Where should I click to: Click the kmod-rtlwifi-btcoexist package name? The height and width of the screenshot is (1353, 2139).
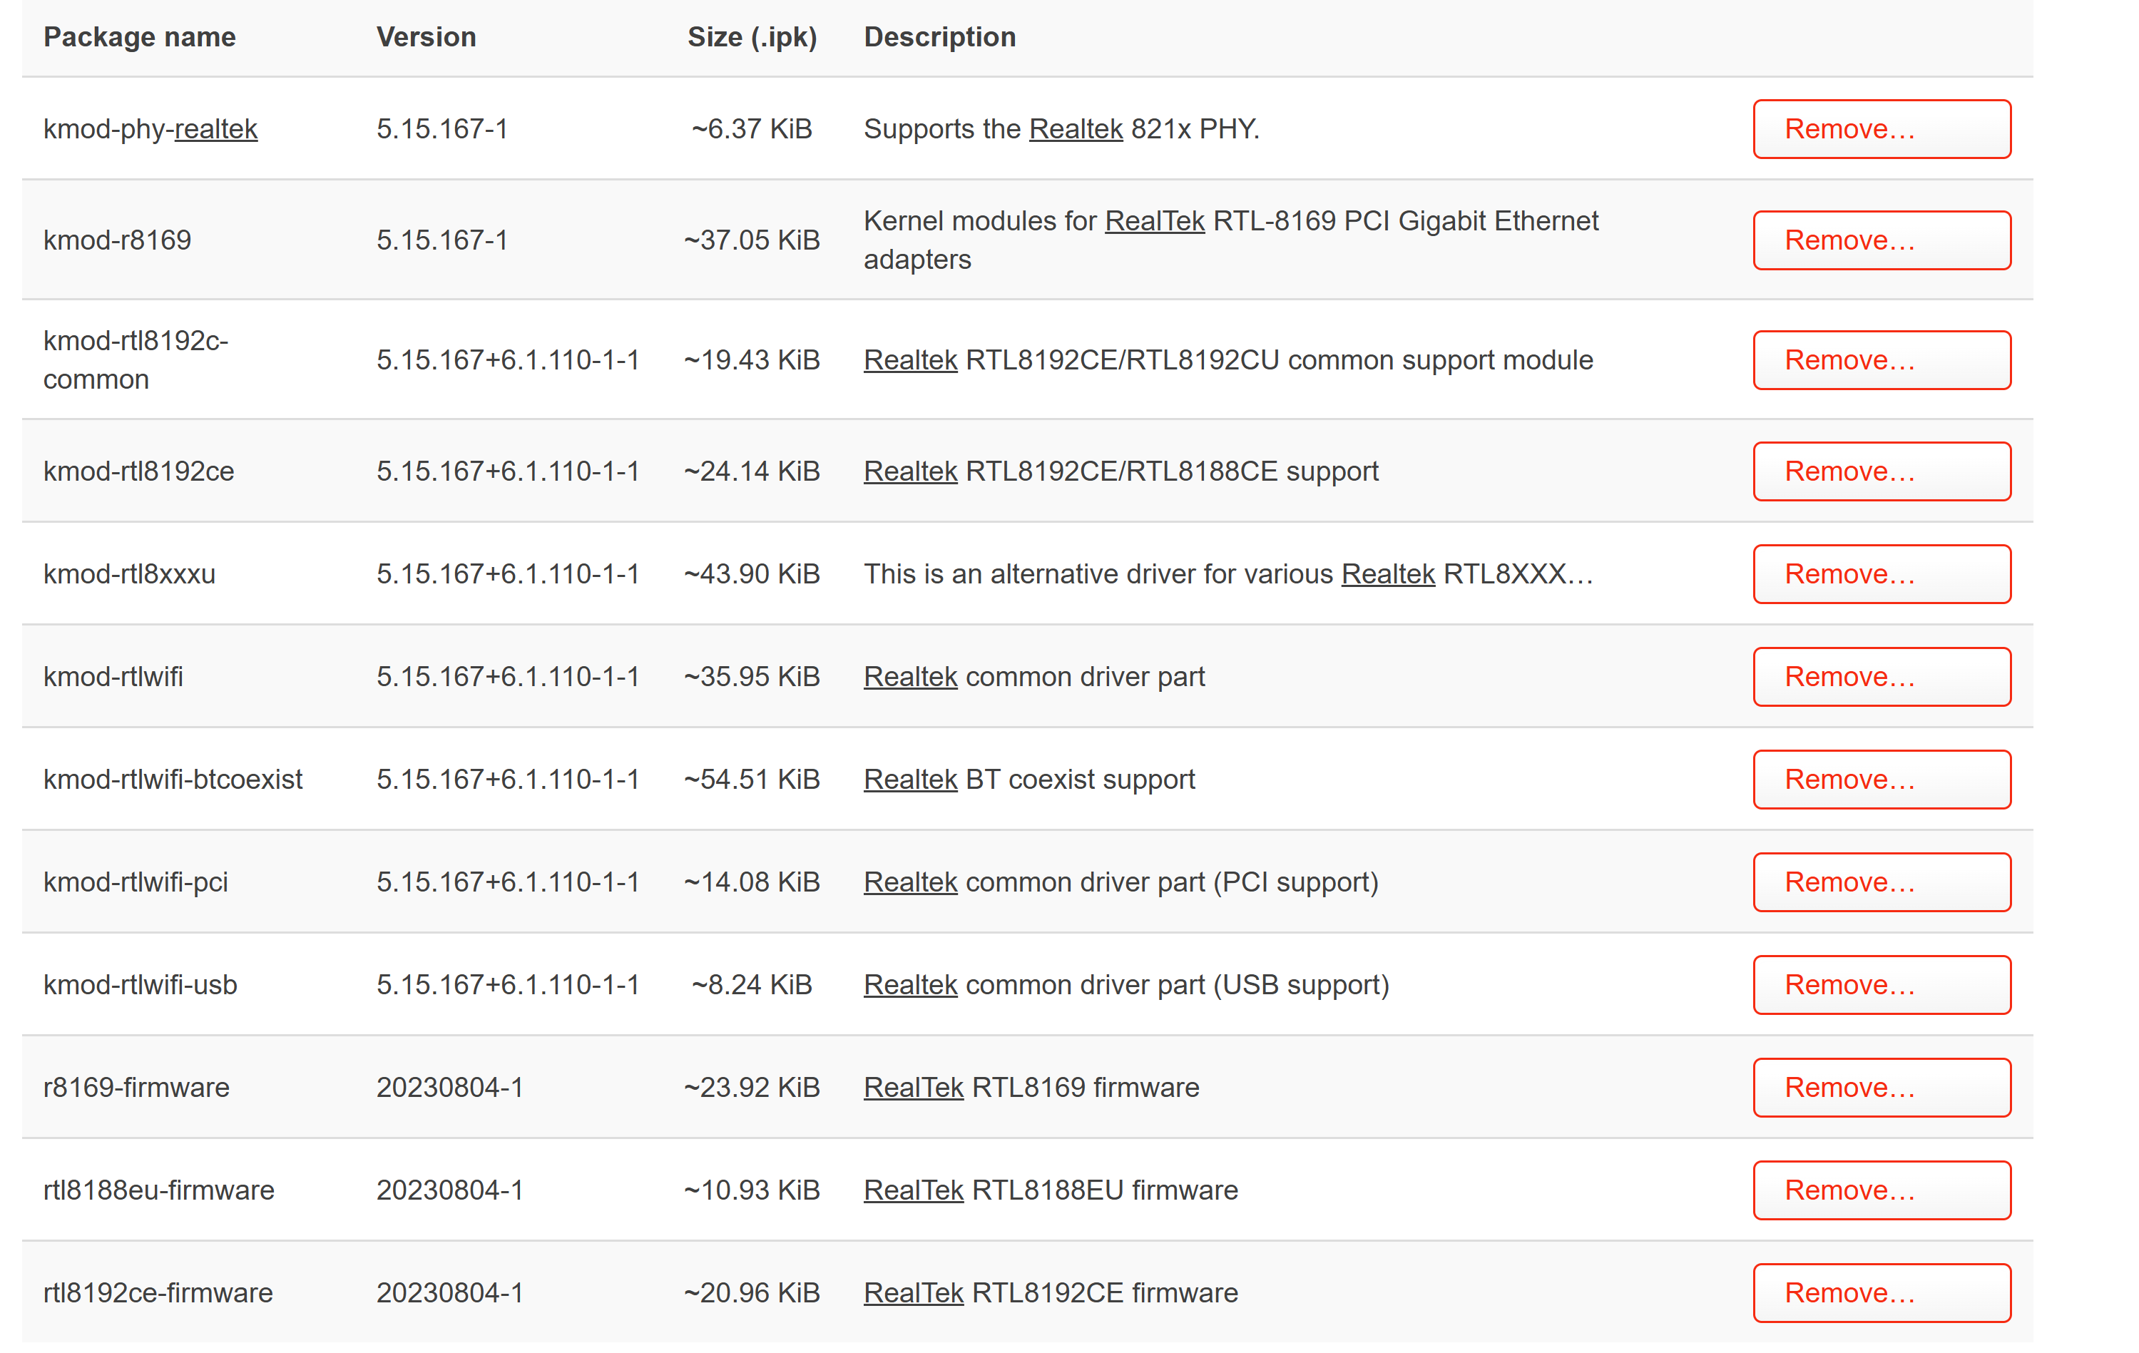[173, 779]
